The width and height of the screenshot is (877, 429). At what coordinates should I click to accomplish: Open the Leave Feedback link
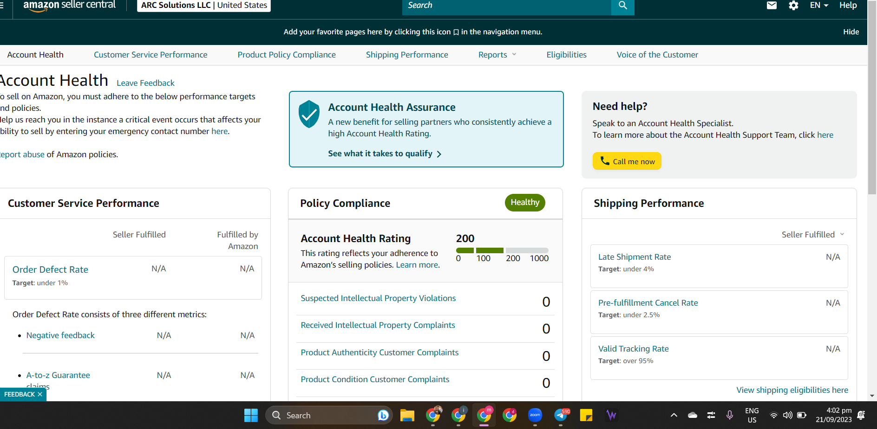[145, 83]
